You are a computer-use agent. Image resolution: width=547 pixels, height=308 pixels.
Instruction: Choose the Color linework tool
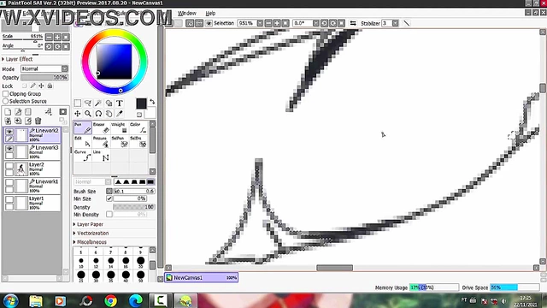pyautogui.click(x=138, y=127)
